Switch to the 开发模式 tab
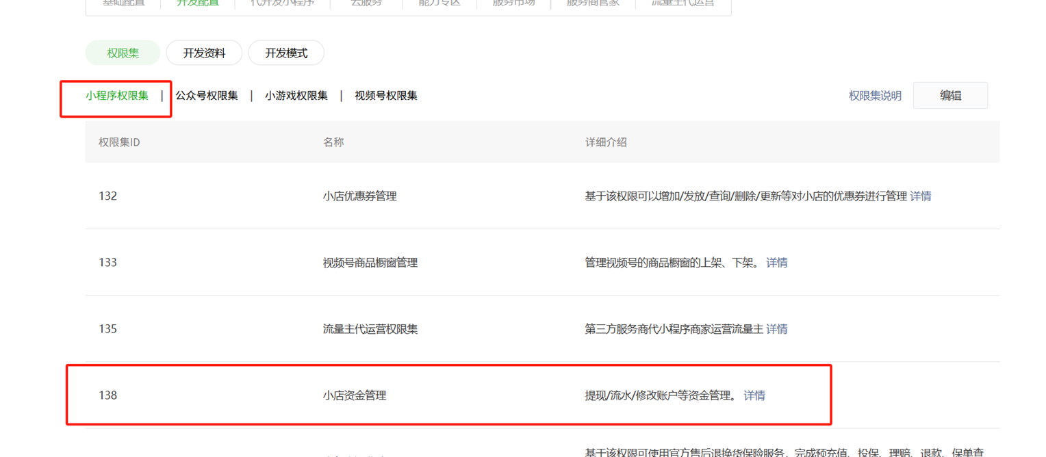This screenshot has width=1046, height=457. point(286,53)
